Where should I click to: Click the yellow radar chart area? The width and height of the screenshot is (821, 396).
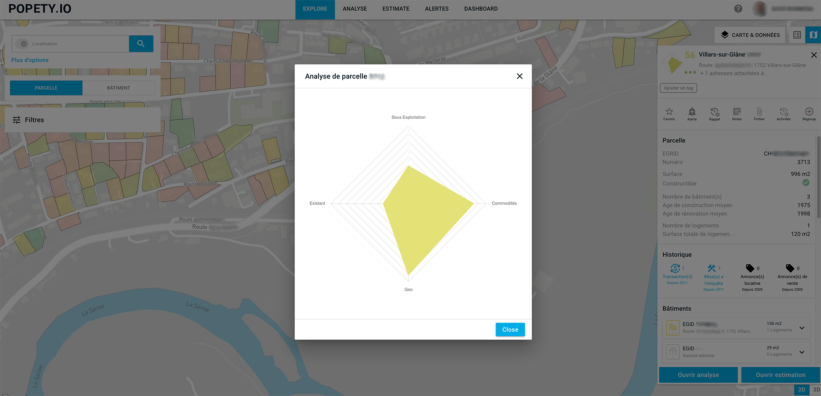pos(423,214)
